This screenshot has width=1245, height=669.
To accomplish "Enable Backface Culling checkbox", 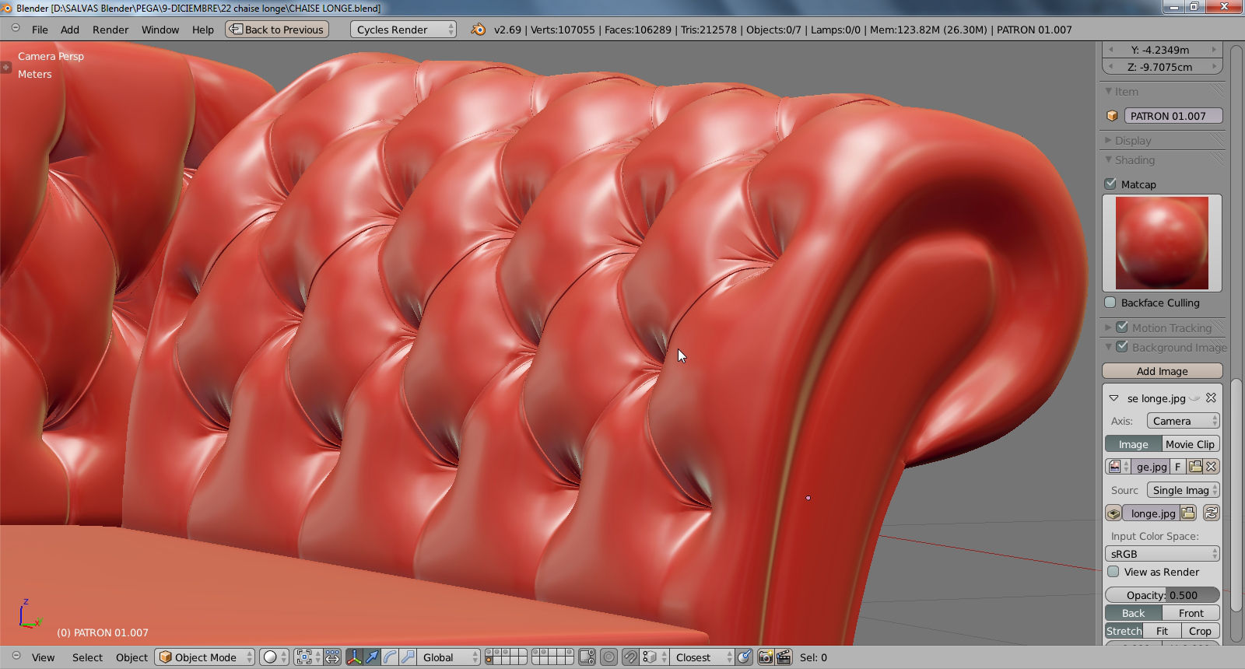I will point(1110,303).
